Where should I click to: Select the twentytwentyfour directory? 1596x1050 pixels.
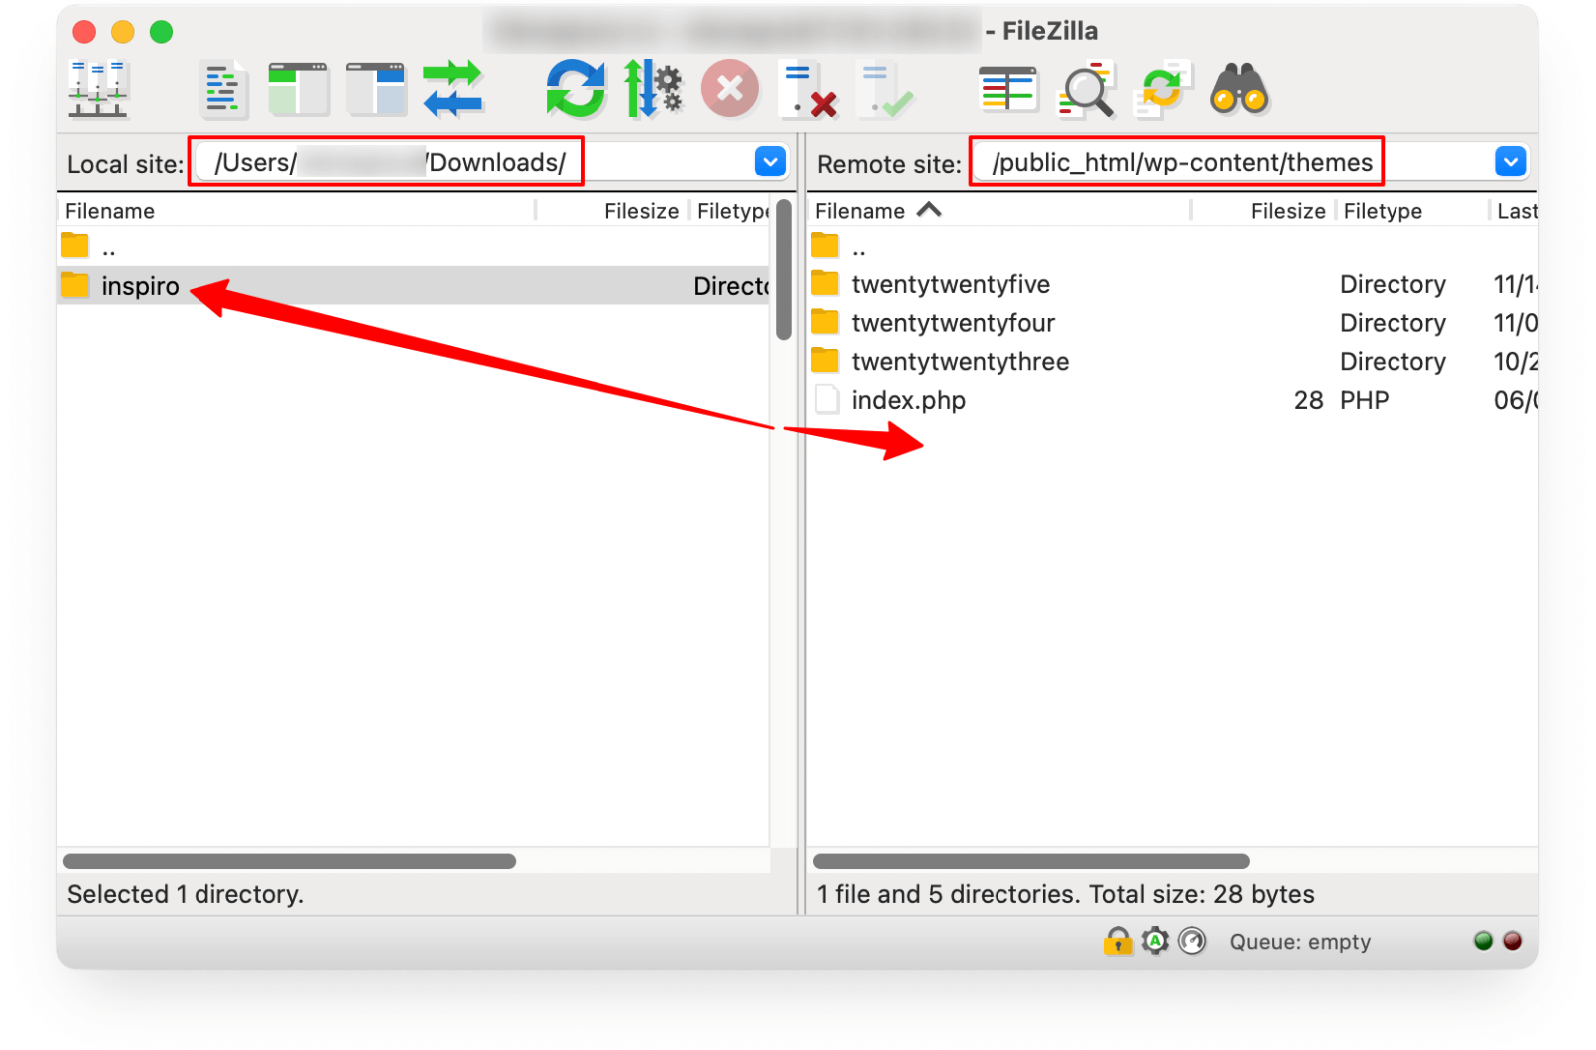point(1173,323)
